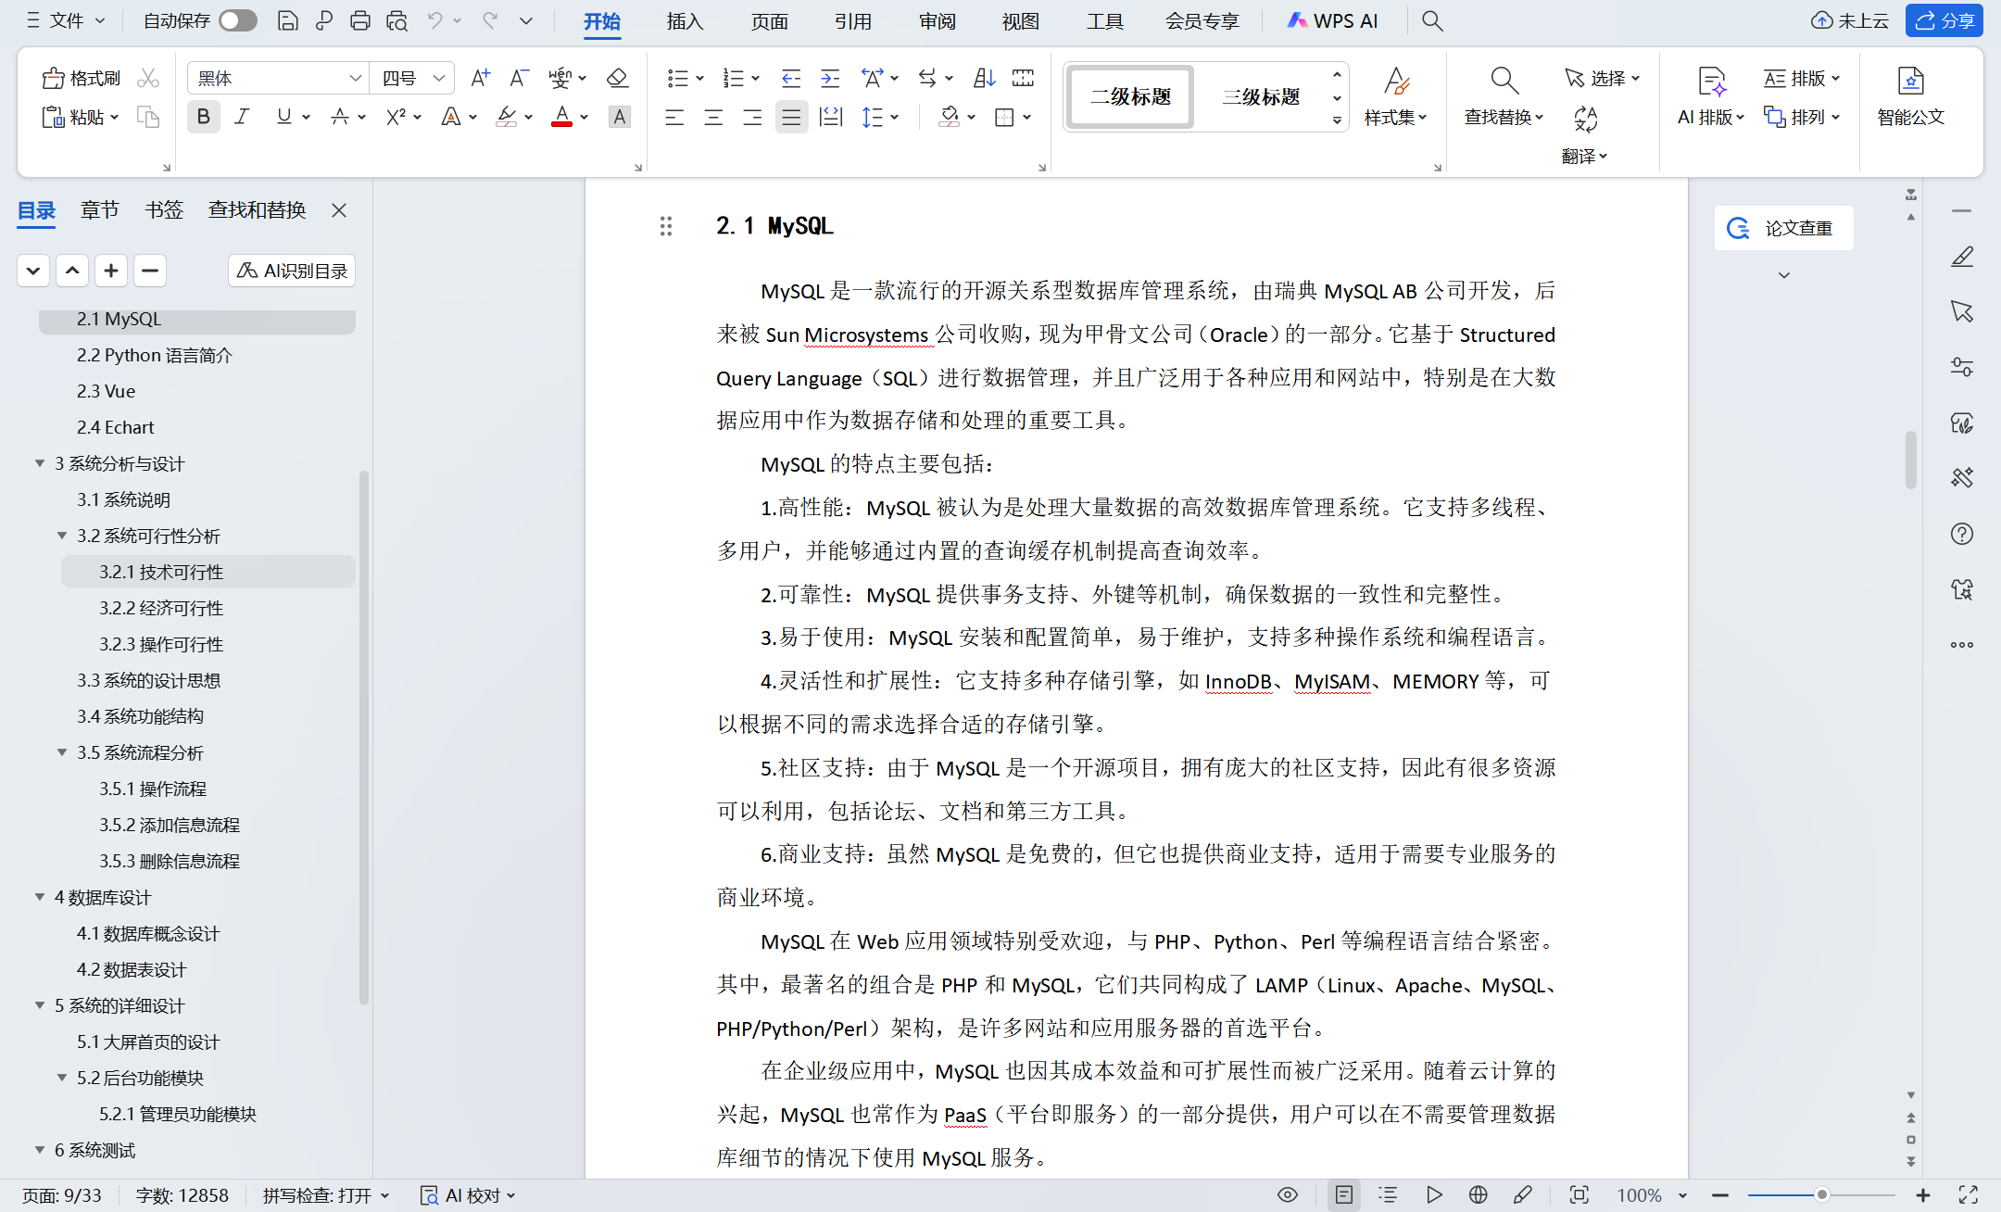
Task: Apply the red font color swatch
Action: pos(561,117)
